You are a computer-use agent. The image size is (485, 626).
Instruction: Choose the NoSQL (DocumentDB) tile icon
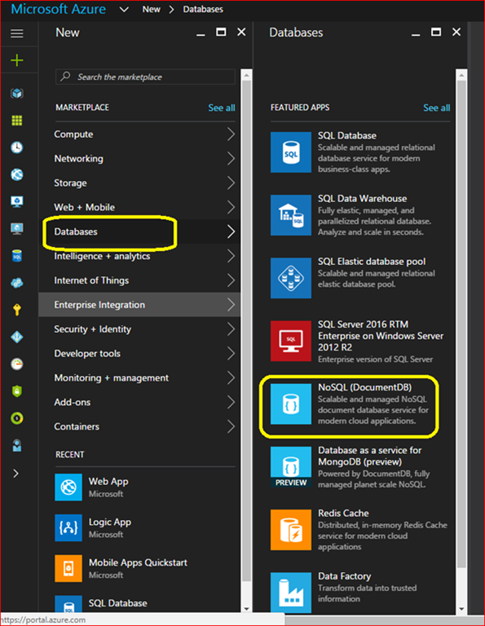tap(291, 403)
